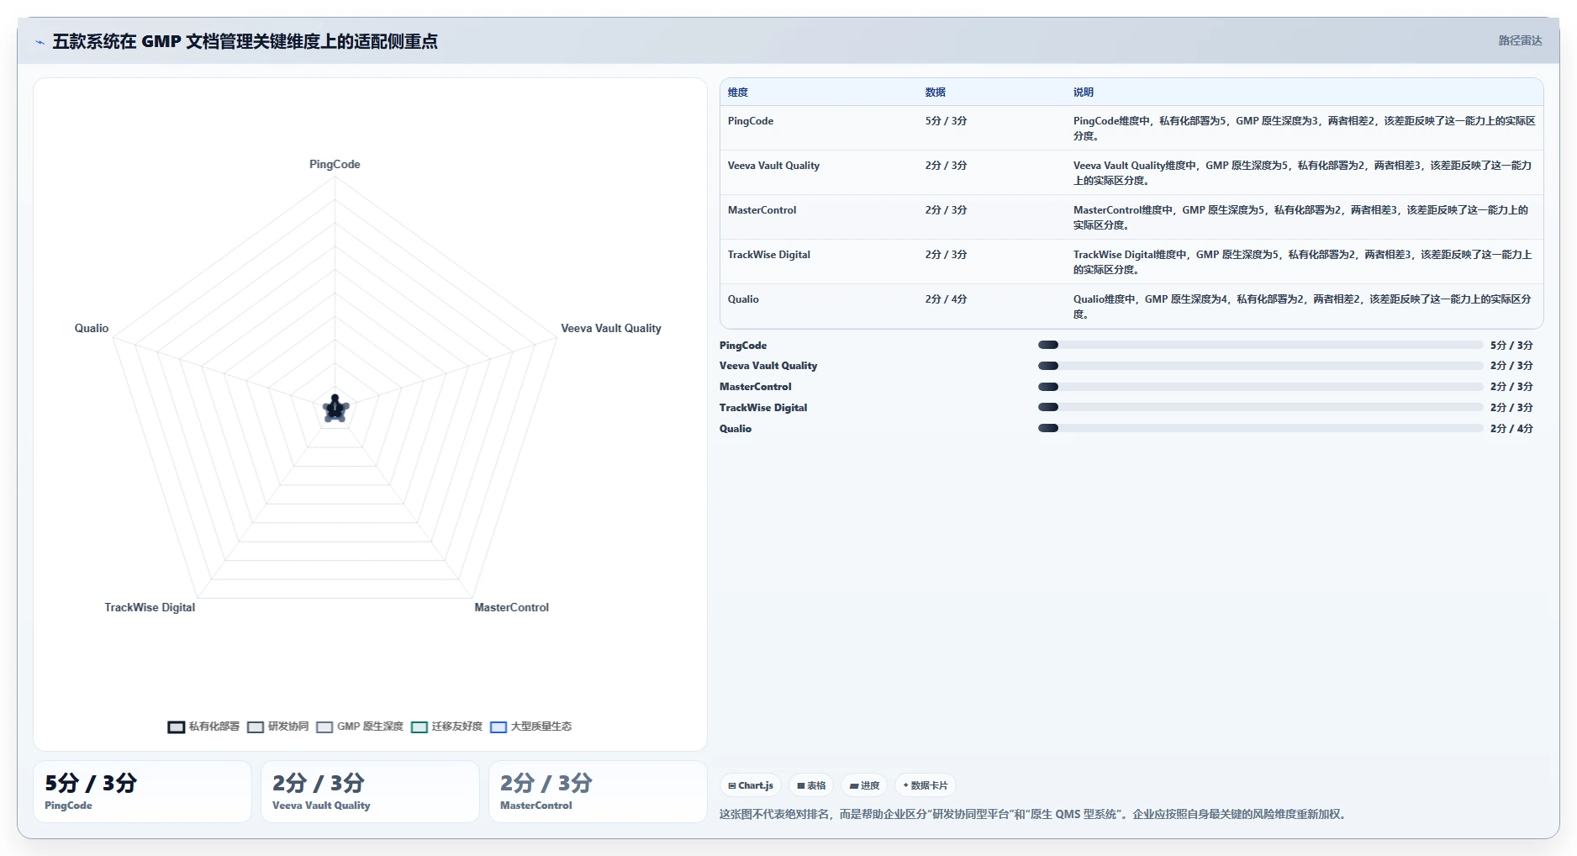The image size is (1577, 856).
Task: Click the bold Qualio label beside its progress bar
Action: [736, 429]
